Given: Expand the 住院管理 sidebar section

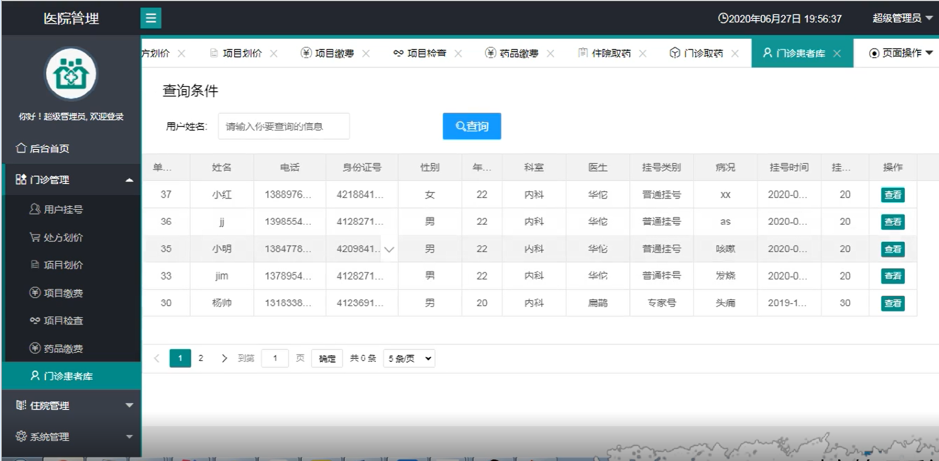Looking at the screenshot, I should click(71, 406).
